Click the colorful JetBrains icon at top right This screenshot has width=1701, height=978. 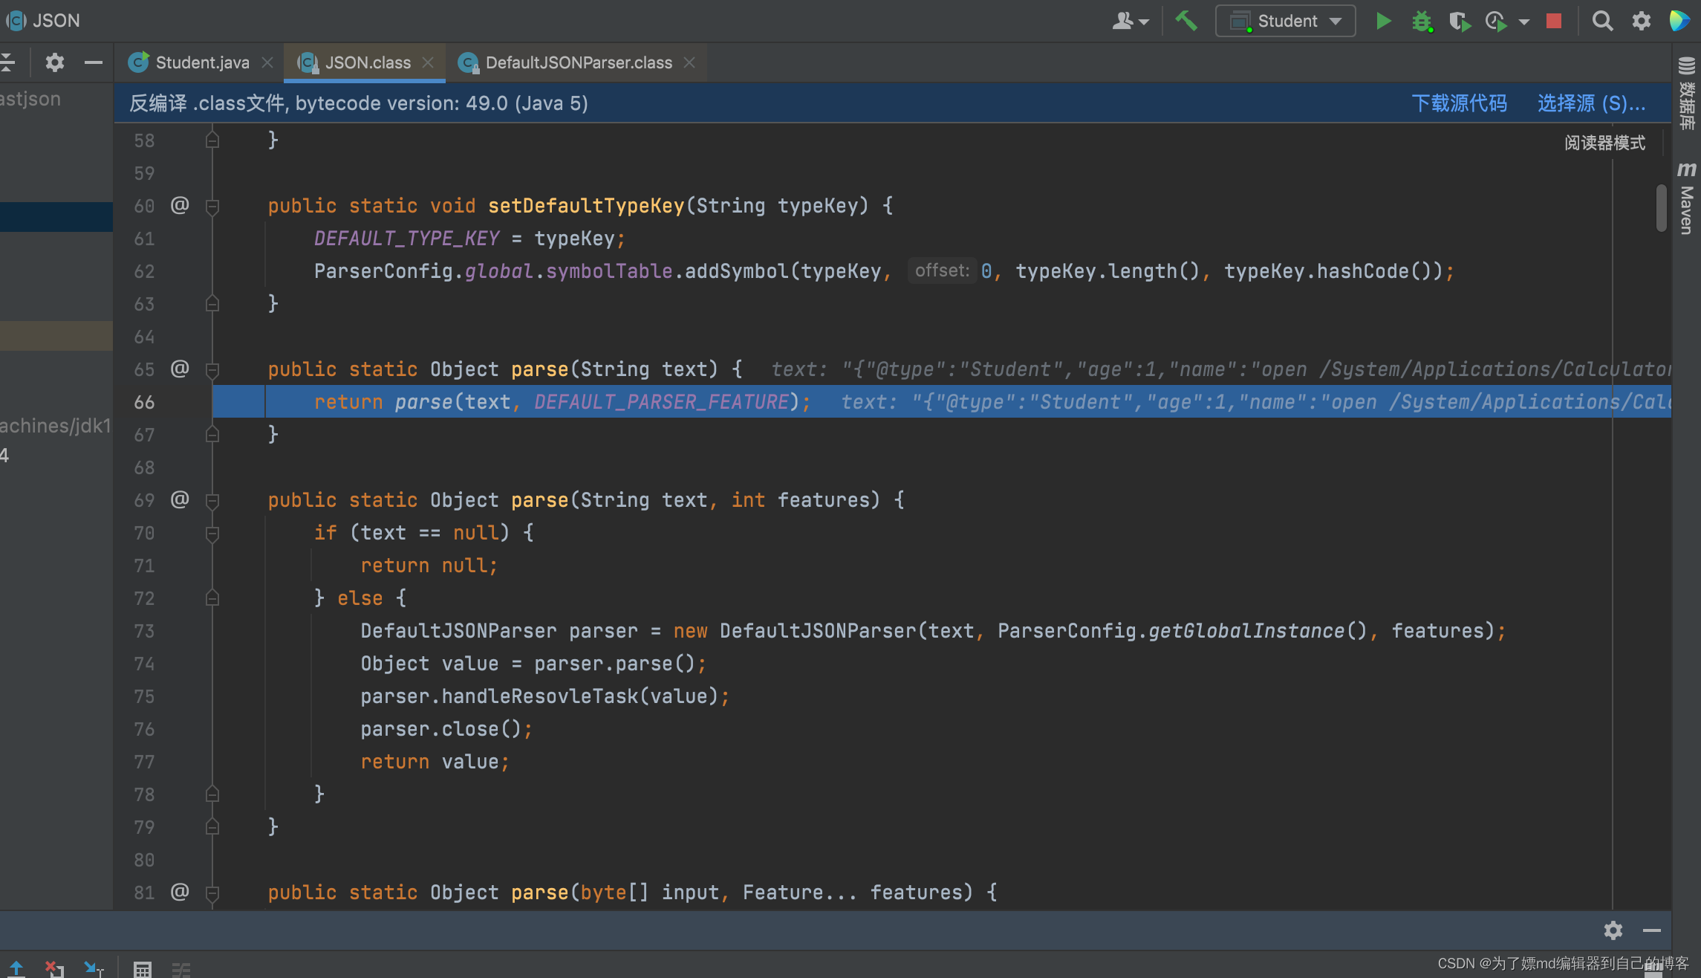1680,21
